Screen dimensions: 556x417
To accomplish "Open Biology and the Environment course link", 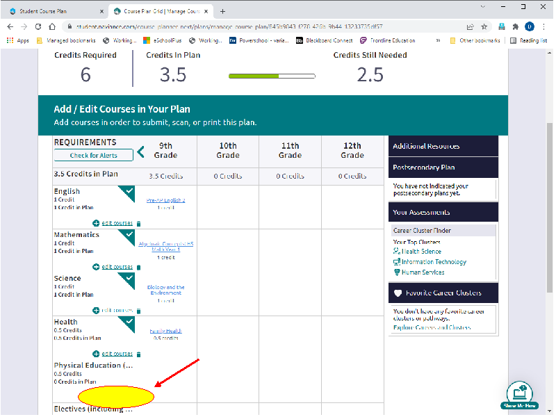I will point(166,290).
